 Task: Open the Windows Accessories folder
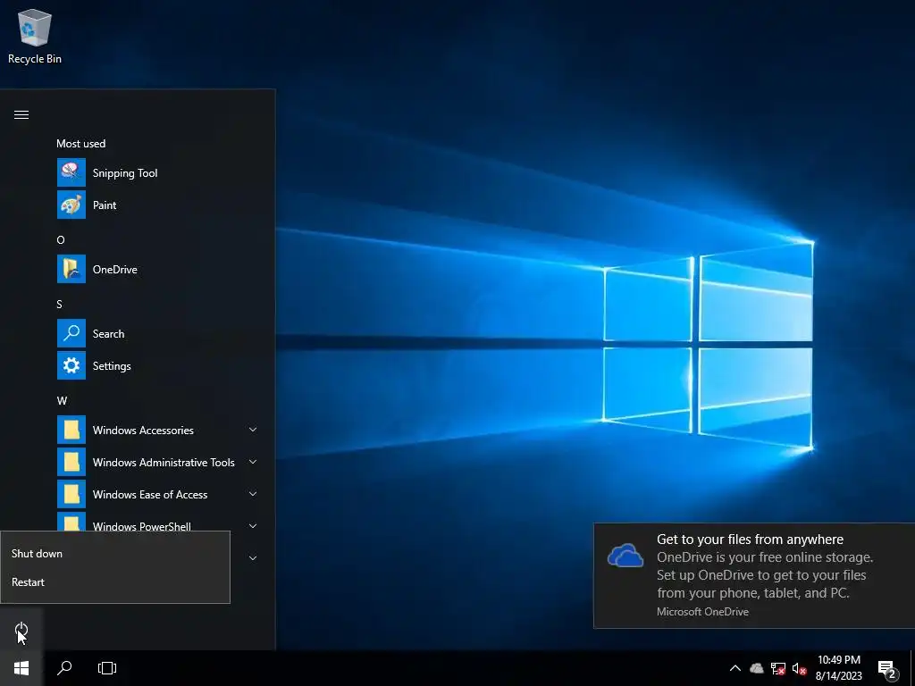(x=157, y=430)
